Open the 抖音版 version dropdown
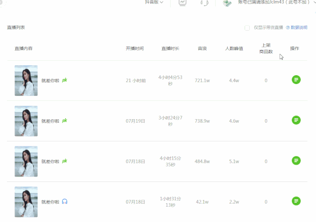 click(x=154, y=2)
